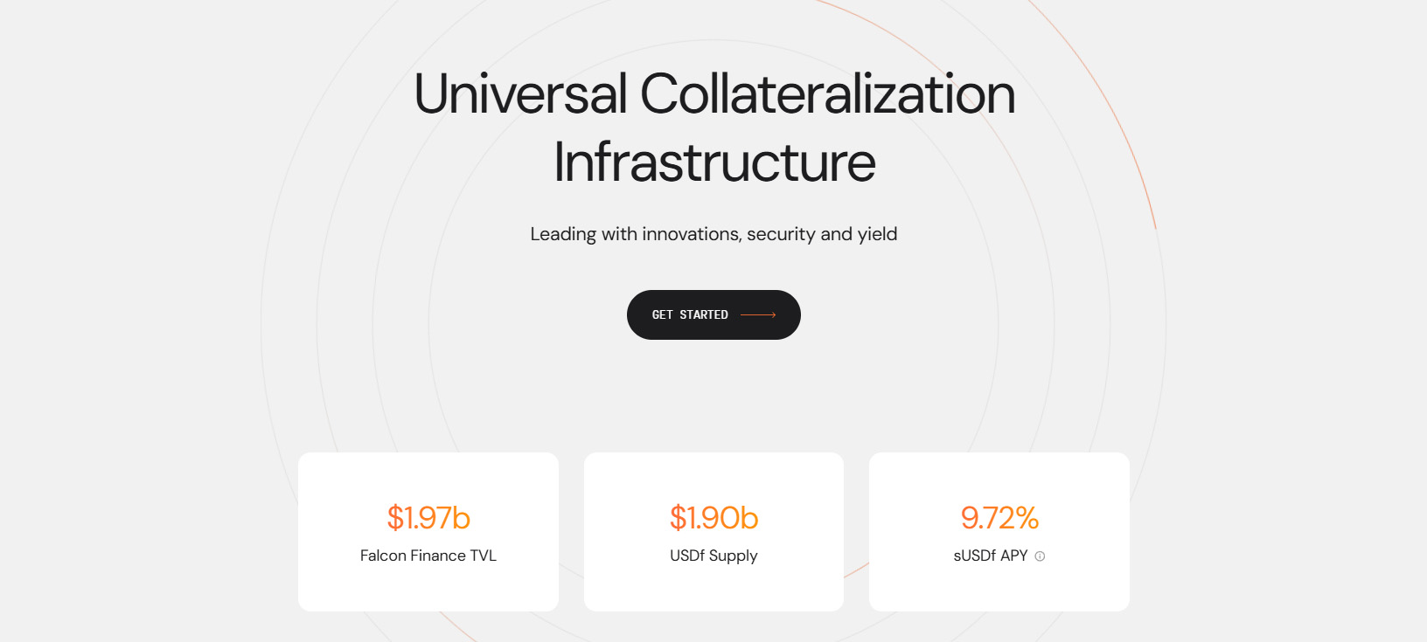Screen dimensions: 1427x642
Task: Click the $1.97b TVL figure
Action: (428, 518)
